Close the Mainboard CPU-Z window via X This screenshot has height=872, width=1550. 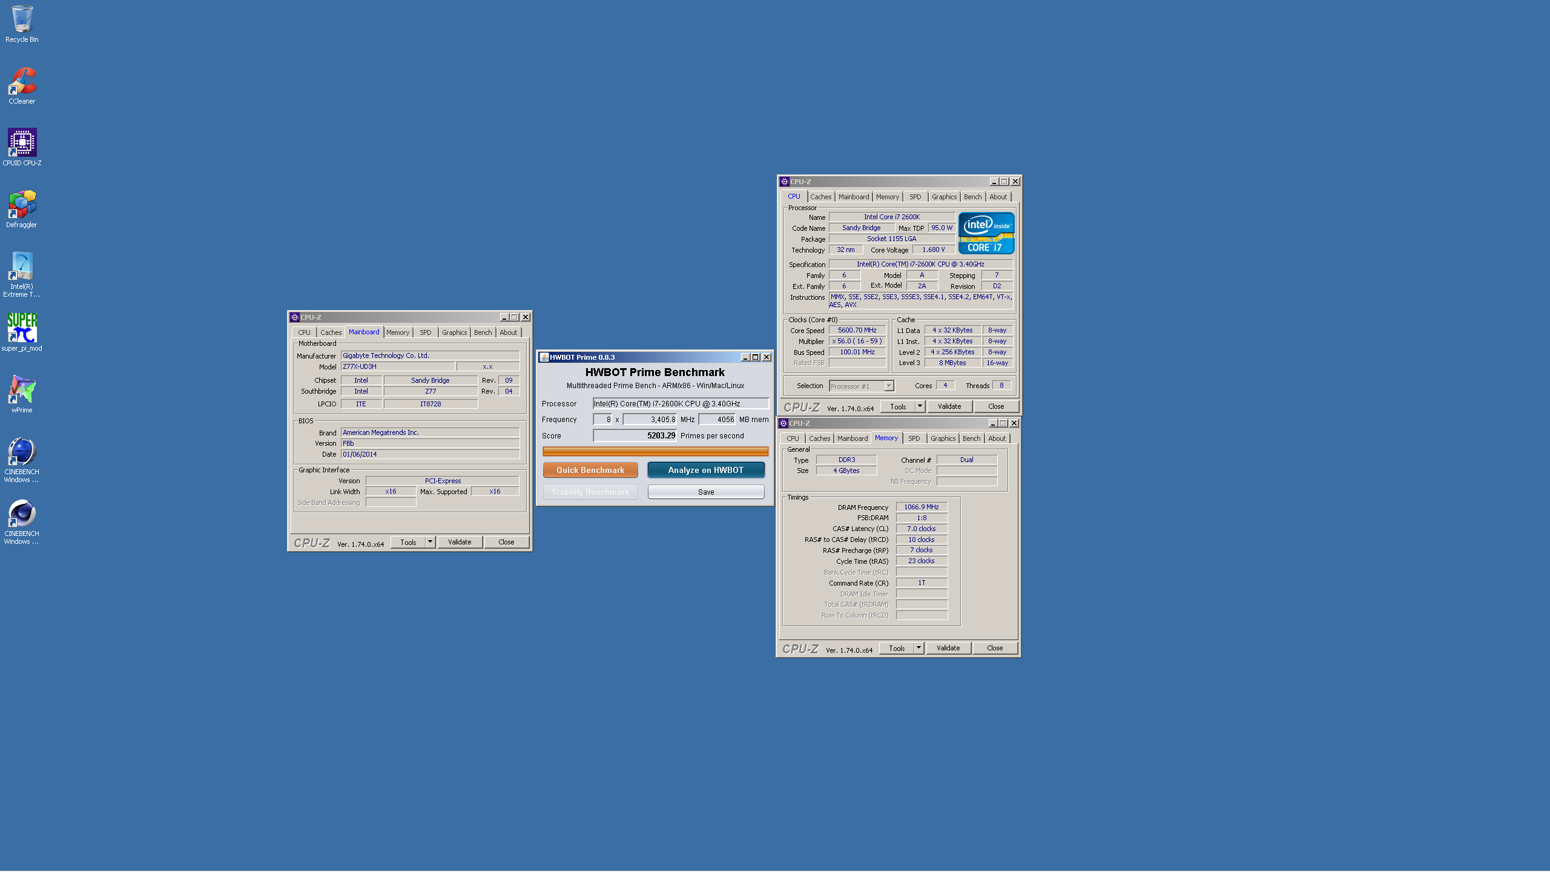click(526, 317)
